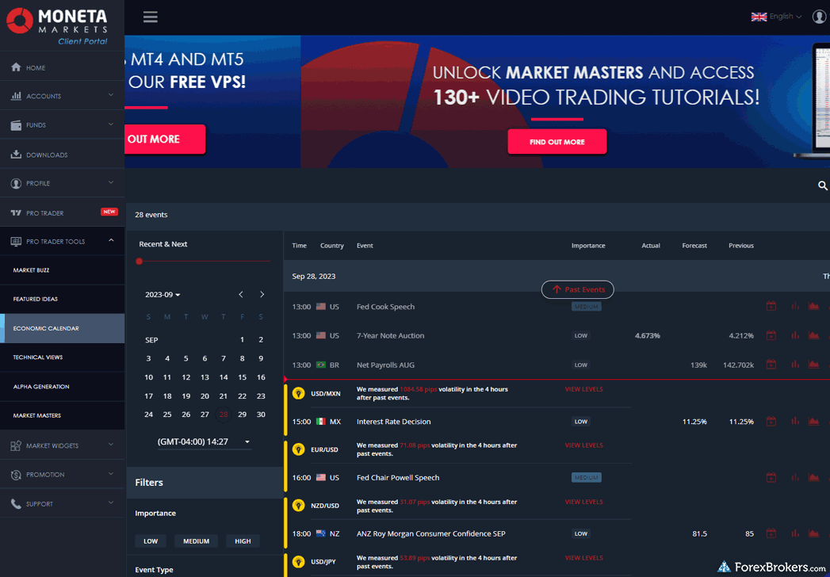Screen dimensions: 830x577
Task: Open the hamburger menu icon
Action: (x=151, y=17)
